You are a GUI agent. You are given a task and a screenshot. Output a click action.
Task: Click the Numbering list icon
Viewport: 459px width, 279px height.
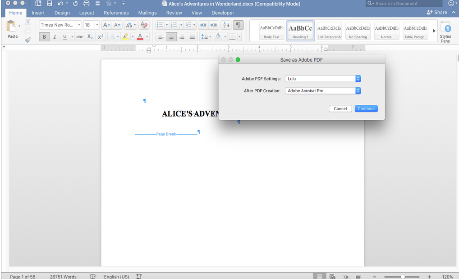point(174,25)
